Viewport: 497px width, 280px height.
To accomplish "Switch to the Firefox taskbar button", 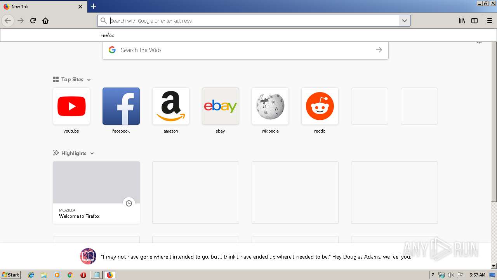I will pyautogui.click(x=109, y=275).
